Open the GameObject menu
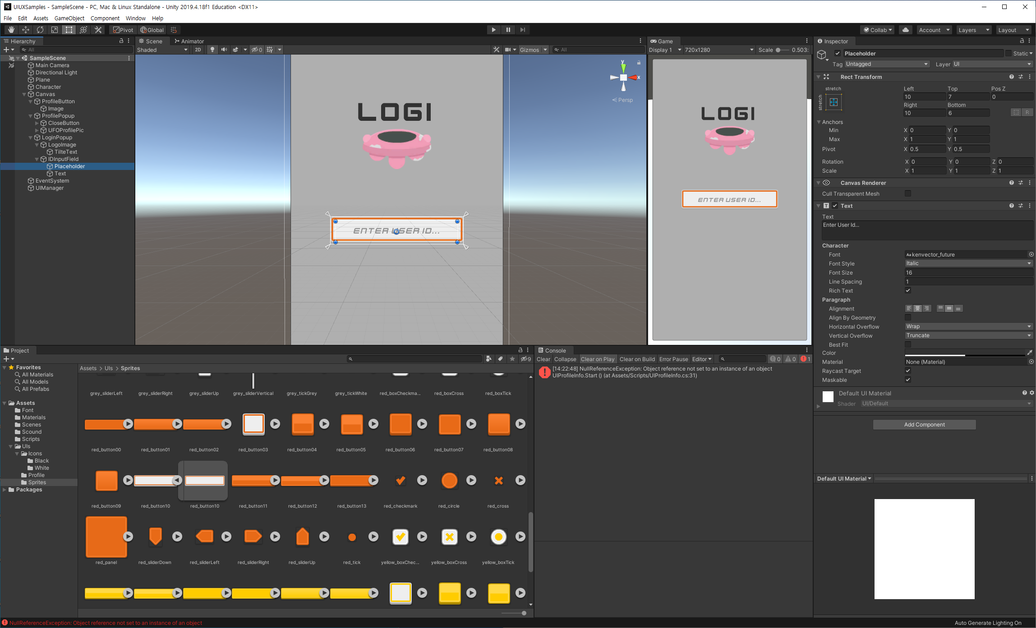Viewport: 1036px width, 628px height. pos(69,18)
